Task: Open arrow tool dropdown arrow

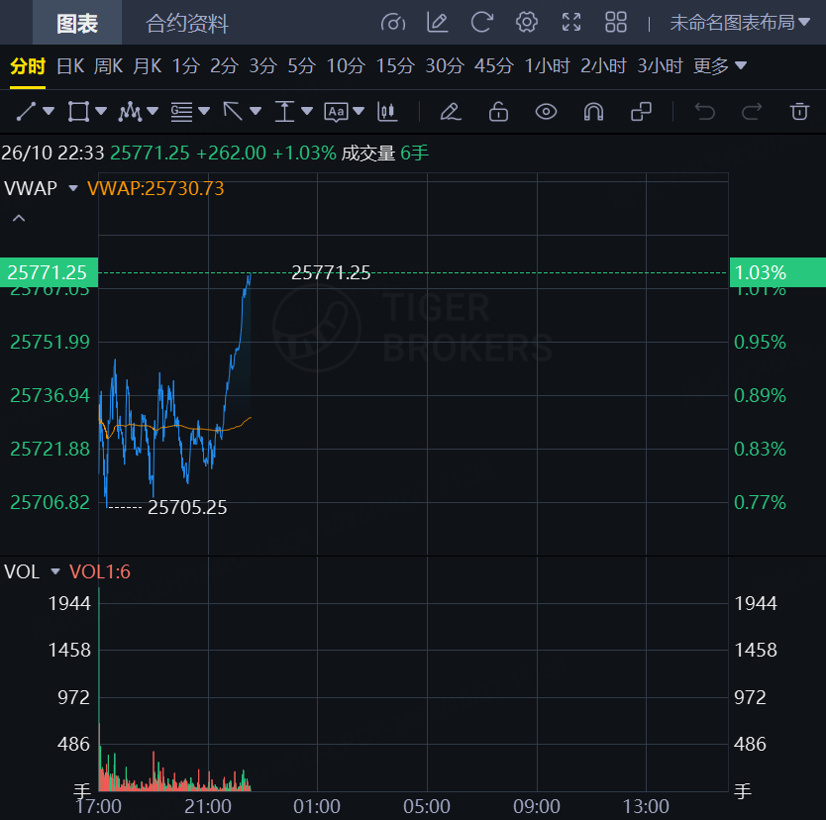Action: click(x=256, y=111)
